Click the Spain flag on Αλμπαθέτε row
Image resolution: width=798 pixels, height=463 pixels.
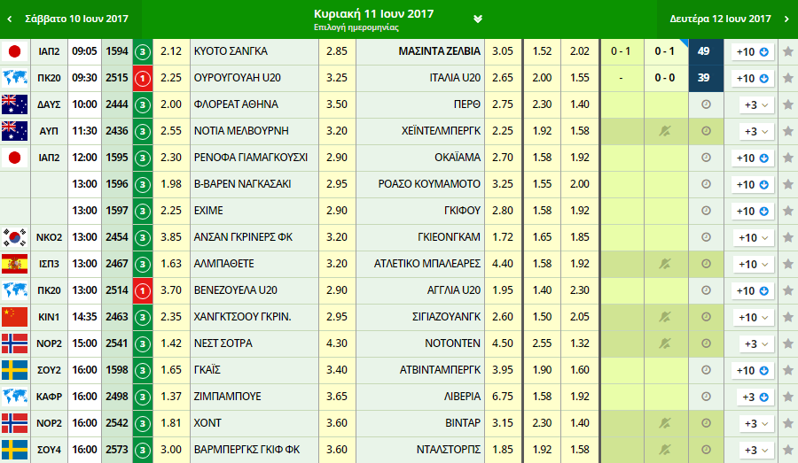14,264
